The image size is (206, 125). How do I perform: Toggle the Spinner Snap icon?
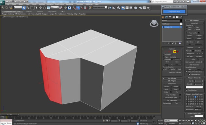(86, 8)
